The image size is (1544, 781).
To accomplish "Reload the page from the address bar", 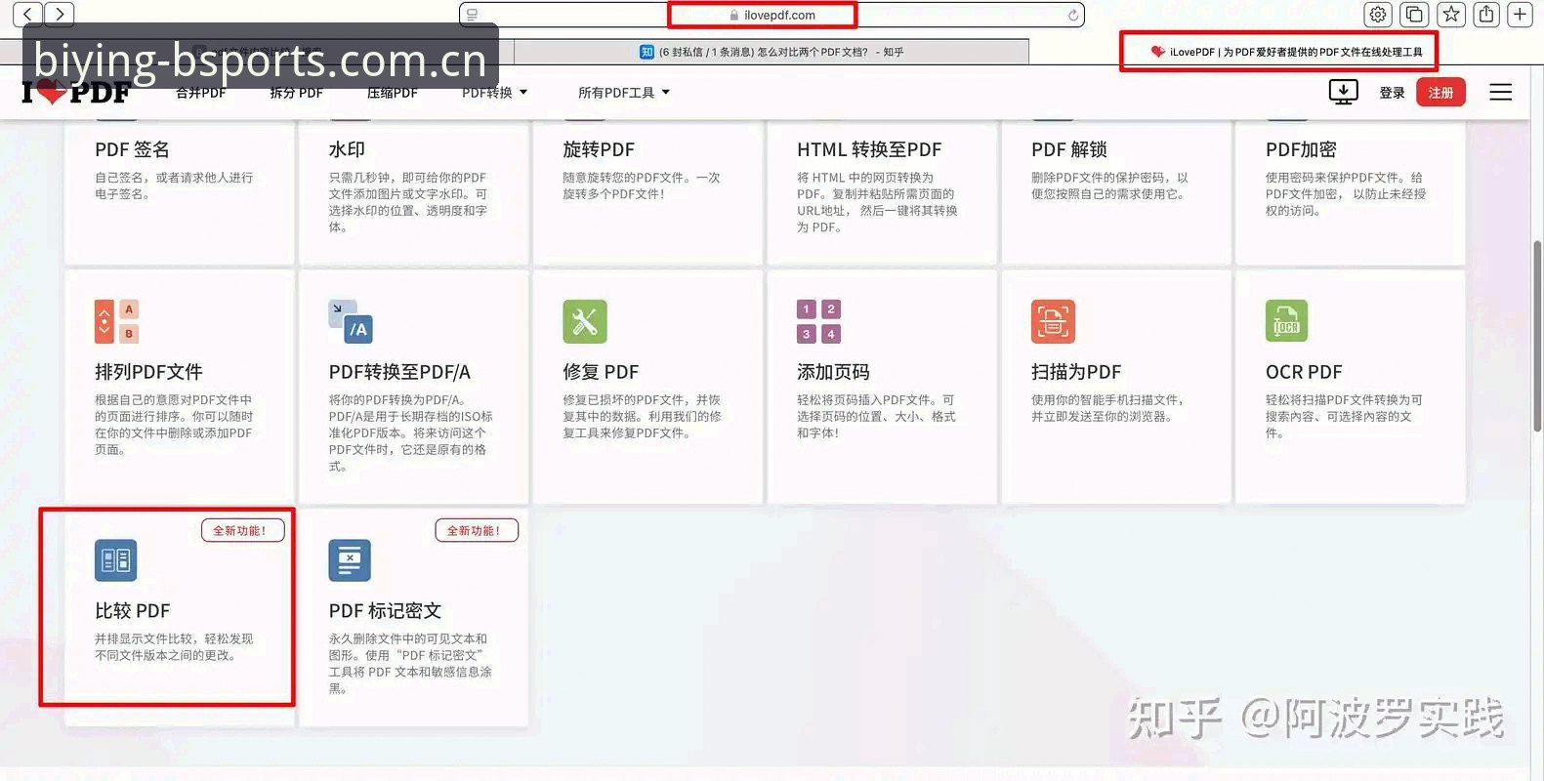I will [x=1072, y=15].
